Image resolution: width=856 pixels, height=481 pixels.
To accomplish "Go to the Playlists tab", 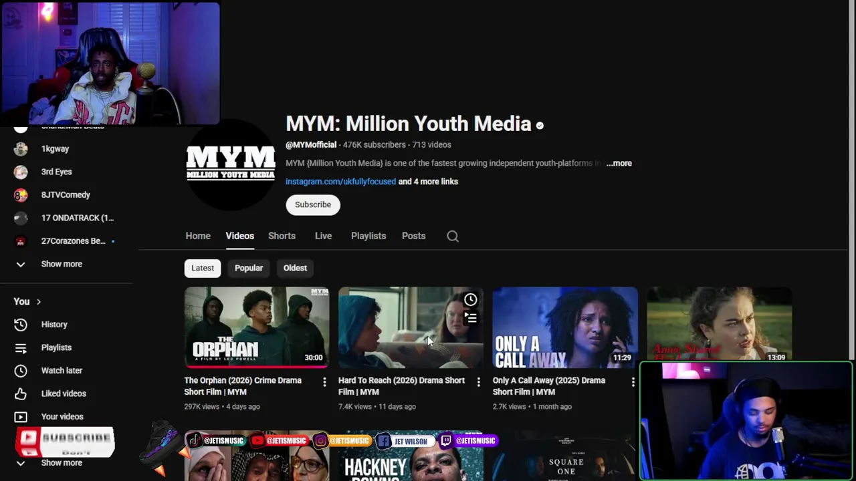I will [368, 236].
